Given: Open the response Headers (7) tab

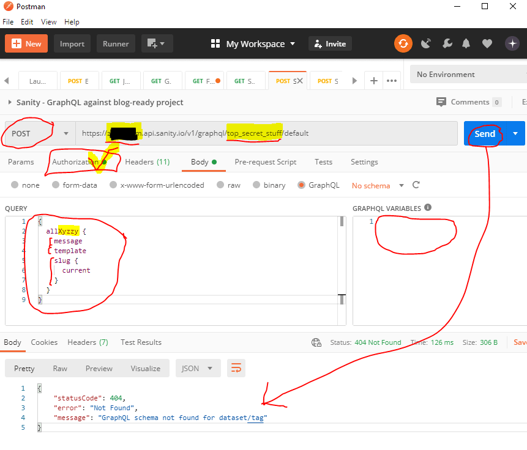Looking at the screenshot, I should pos(88,342).
